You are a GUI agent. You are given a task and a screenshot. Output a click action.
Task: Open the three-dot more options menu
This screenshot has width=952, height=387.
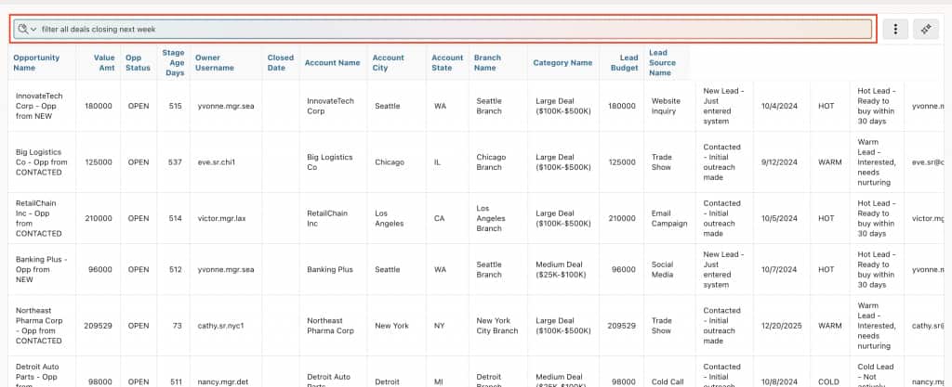(895, 29)
